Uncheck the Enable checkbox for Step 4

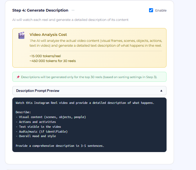coord(151,10)
